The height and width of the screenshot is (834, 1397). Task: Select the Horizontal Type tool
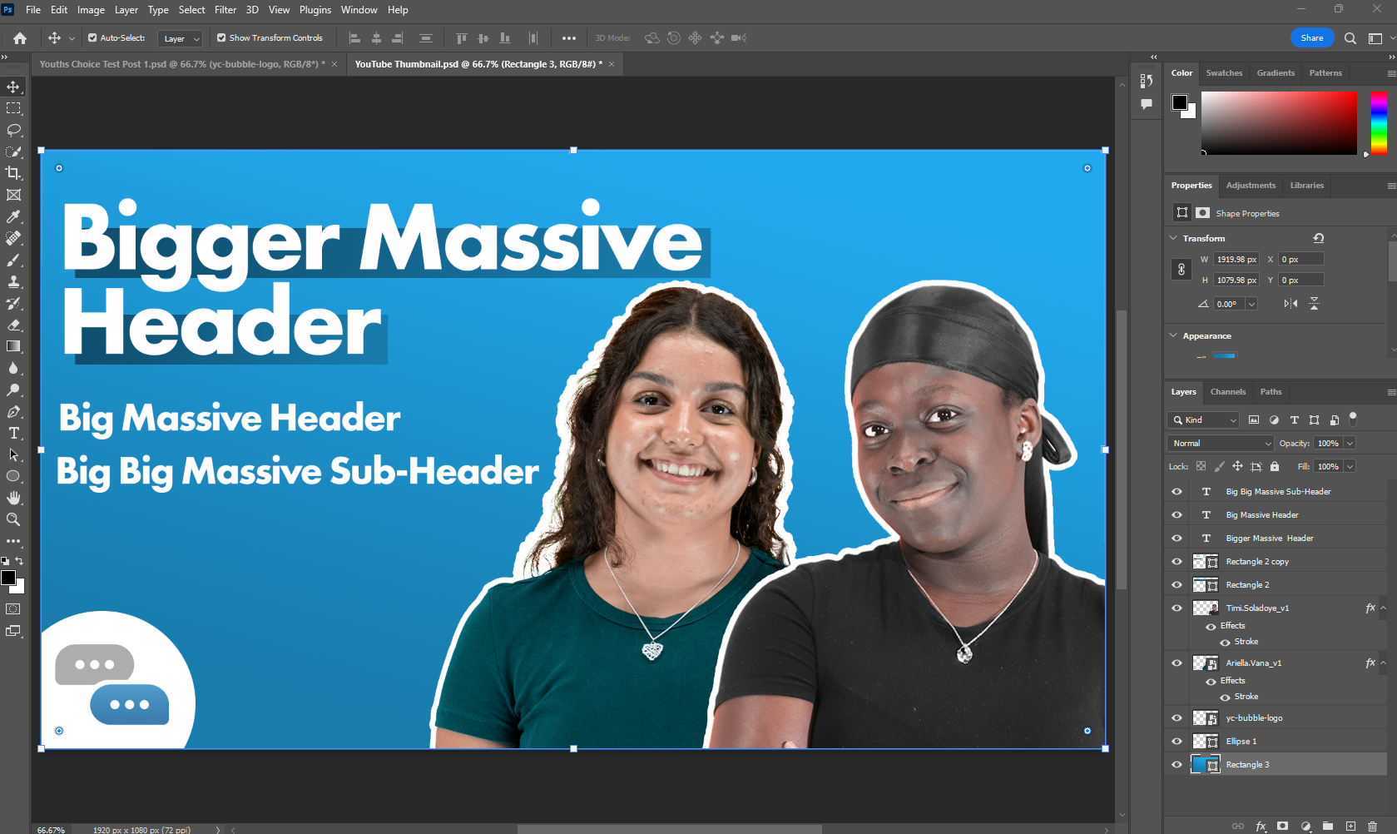tap(13, 433)
